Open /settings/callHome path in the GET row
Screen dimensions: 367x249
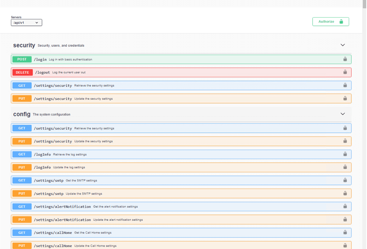coord(53,232)
